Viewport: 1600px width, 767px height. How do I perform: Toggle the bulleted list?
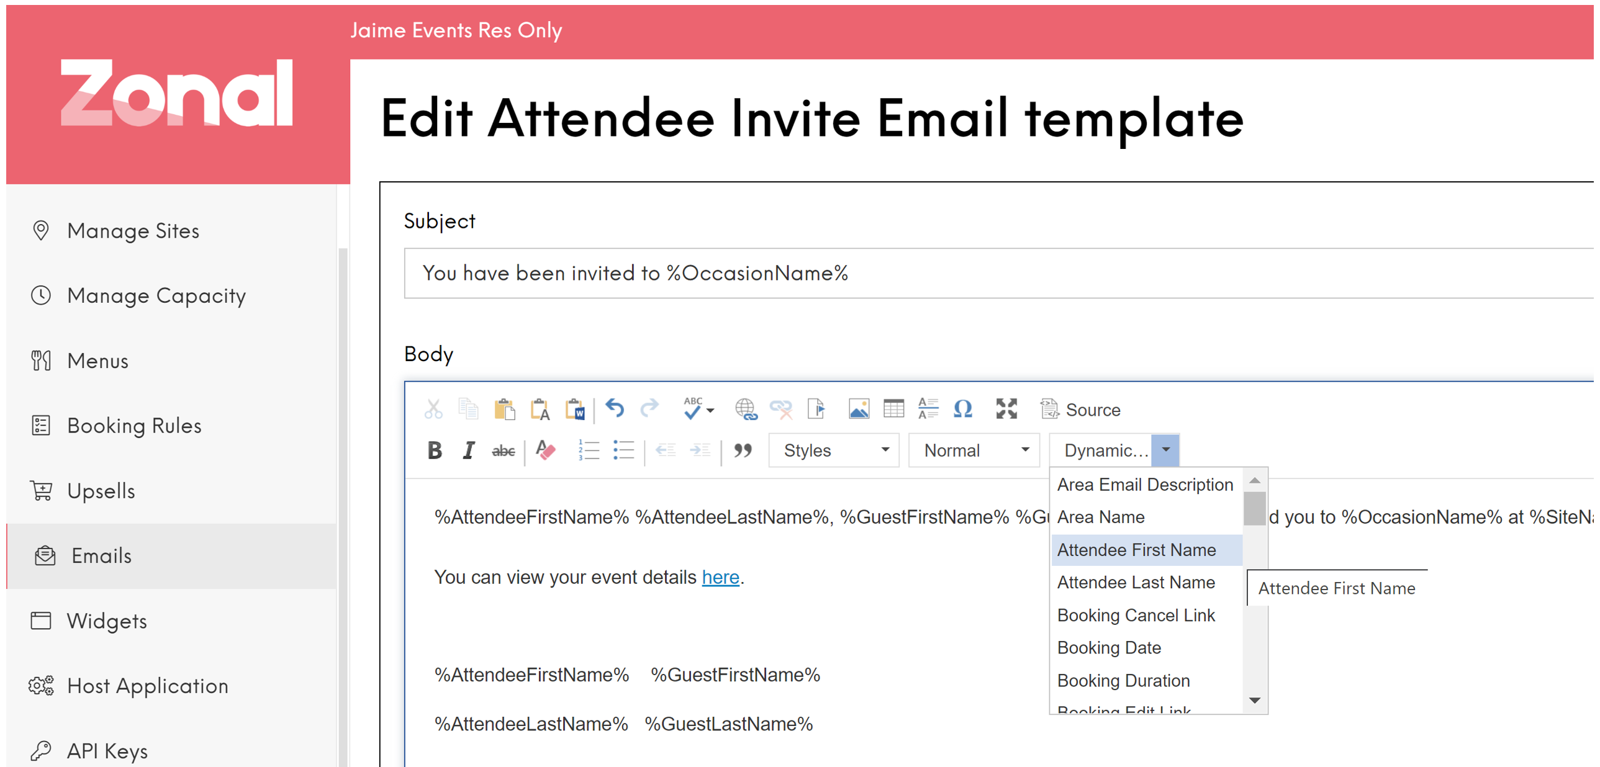tap(623, 451)
